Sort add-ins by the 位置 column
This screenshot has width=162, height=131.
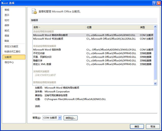pos(113,27)
